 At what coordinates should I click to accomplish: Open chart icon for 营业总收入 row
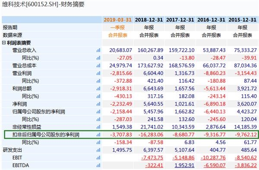tap(98, 50)
